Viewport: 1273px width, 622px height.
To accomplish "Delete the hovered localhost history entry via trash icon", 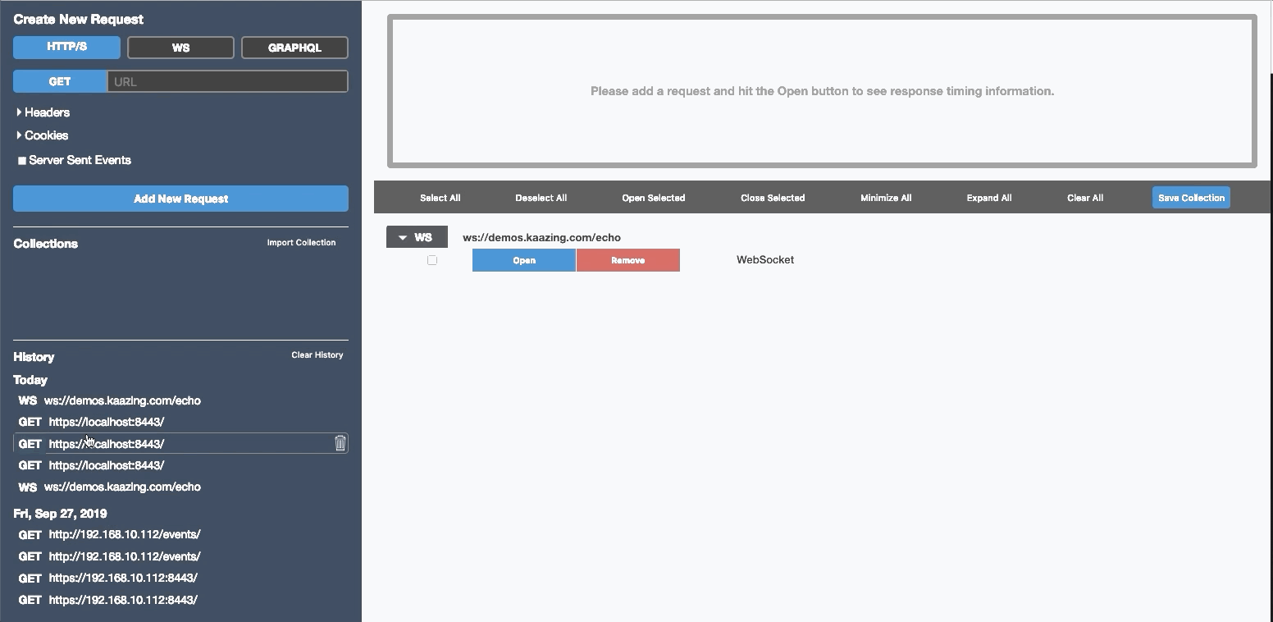I will [340, 444].
